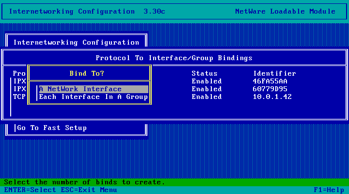Screen dimensions: 349x194
Task: Click the first IPX protocol row
Action: 19,81
